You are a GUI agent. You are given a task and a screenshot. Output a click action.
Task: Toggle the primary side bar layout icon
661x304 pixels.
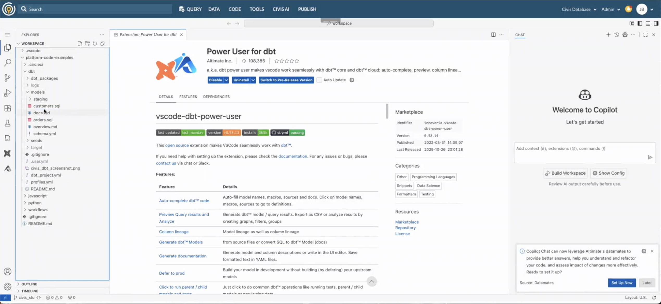point(640,23)
